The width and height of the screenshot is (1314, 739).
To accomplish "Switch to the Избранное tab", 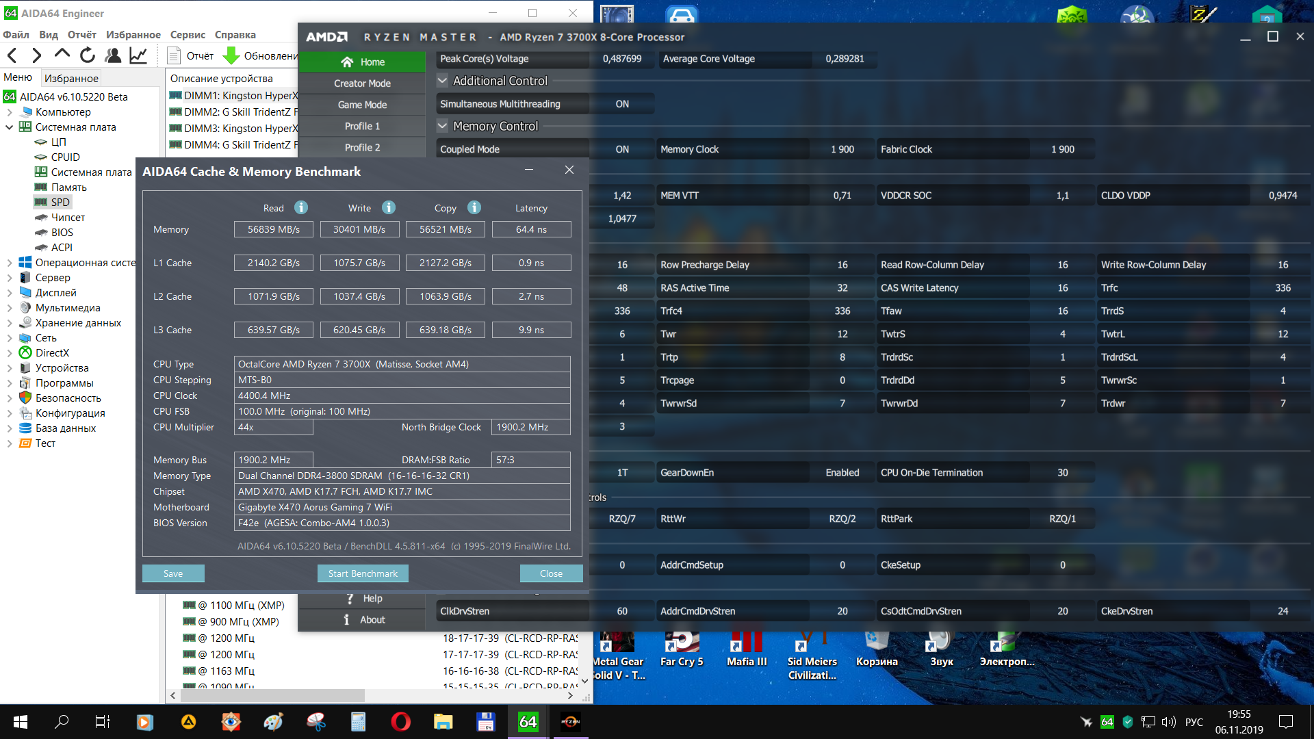I will [x=71, y=78].
